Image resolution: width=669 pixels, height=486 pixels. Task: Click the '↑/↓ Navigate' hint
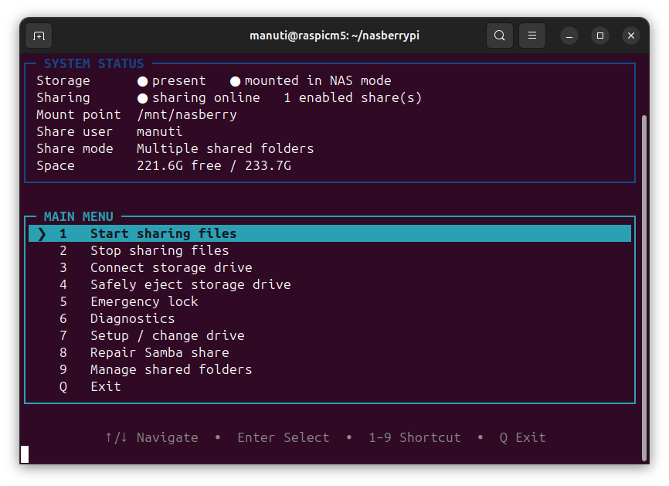[x=152, y=438]
